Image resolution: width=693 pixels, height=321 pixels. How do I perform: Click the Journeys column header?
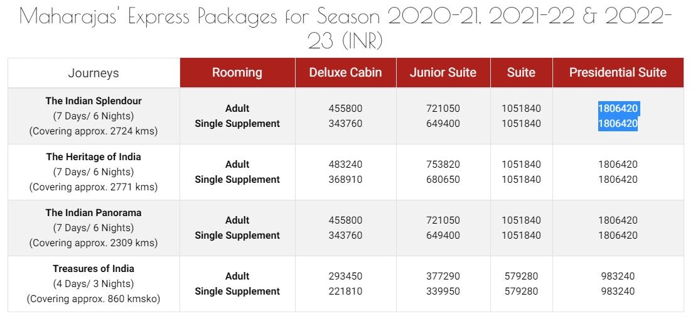pyautogui.click(x=94, y=73)
